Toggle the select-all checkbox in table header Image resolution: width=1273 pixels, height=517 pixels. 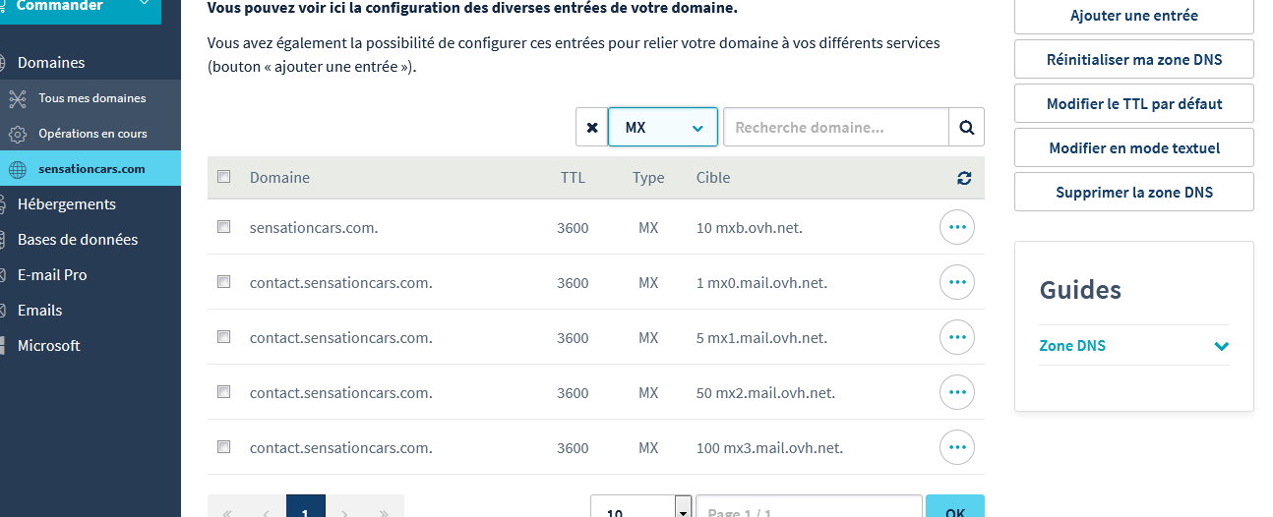(224, 177)
